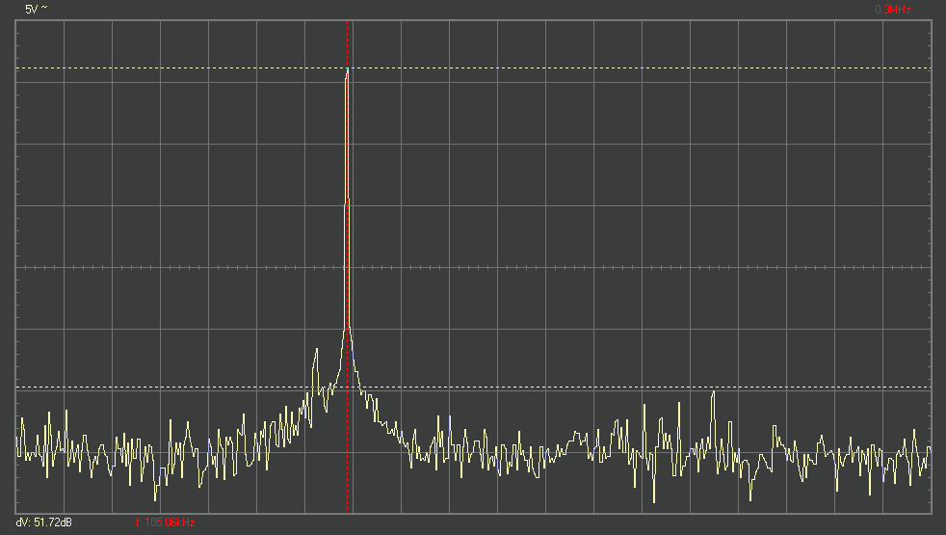This screenshot has width=946, height=535.
Task: Click the red 0.3MHz frequency span label
Action: (x=892, y=9)
